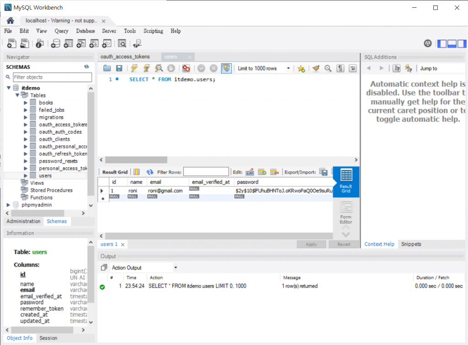The width and height of the screenshot is (468, 345).
Task: Expand the password_resets table node
Action: 26,161
